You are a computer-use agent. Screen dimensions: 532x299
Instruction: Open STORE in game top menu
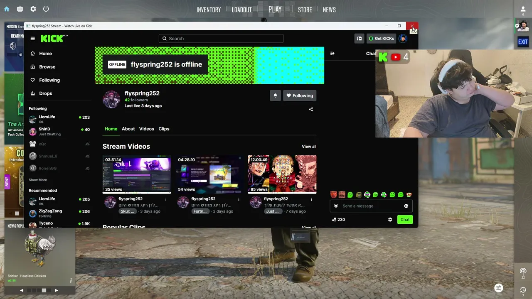[x=305, y=10]
